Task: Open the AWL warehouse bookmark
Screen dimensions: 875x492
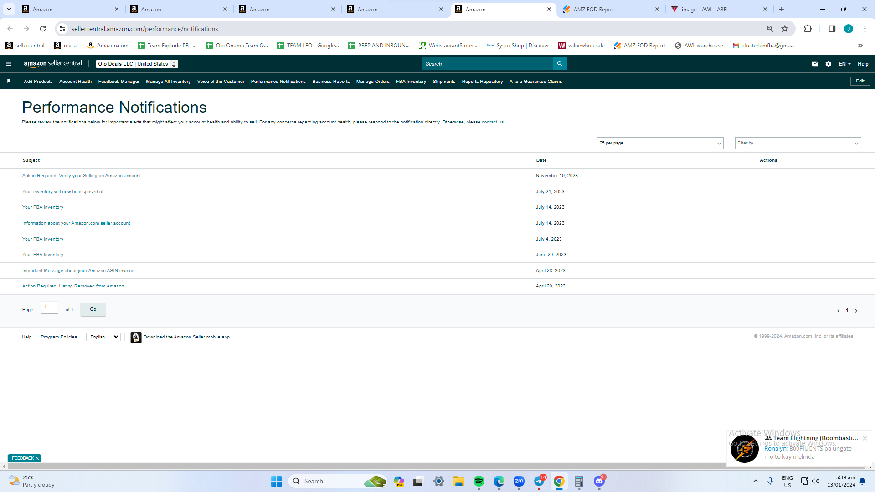Action: [x=699, y=46]
